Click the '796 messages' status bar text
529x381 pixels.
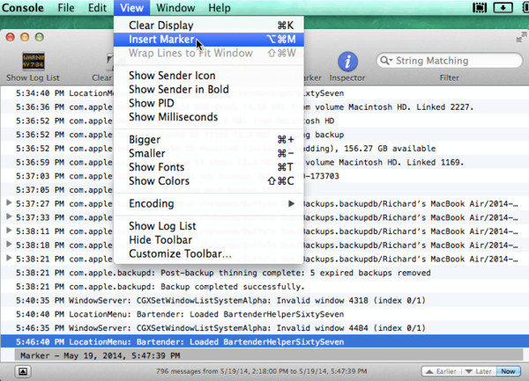(x=262, y=371)
